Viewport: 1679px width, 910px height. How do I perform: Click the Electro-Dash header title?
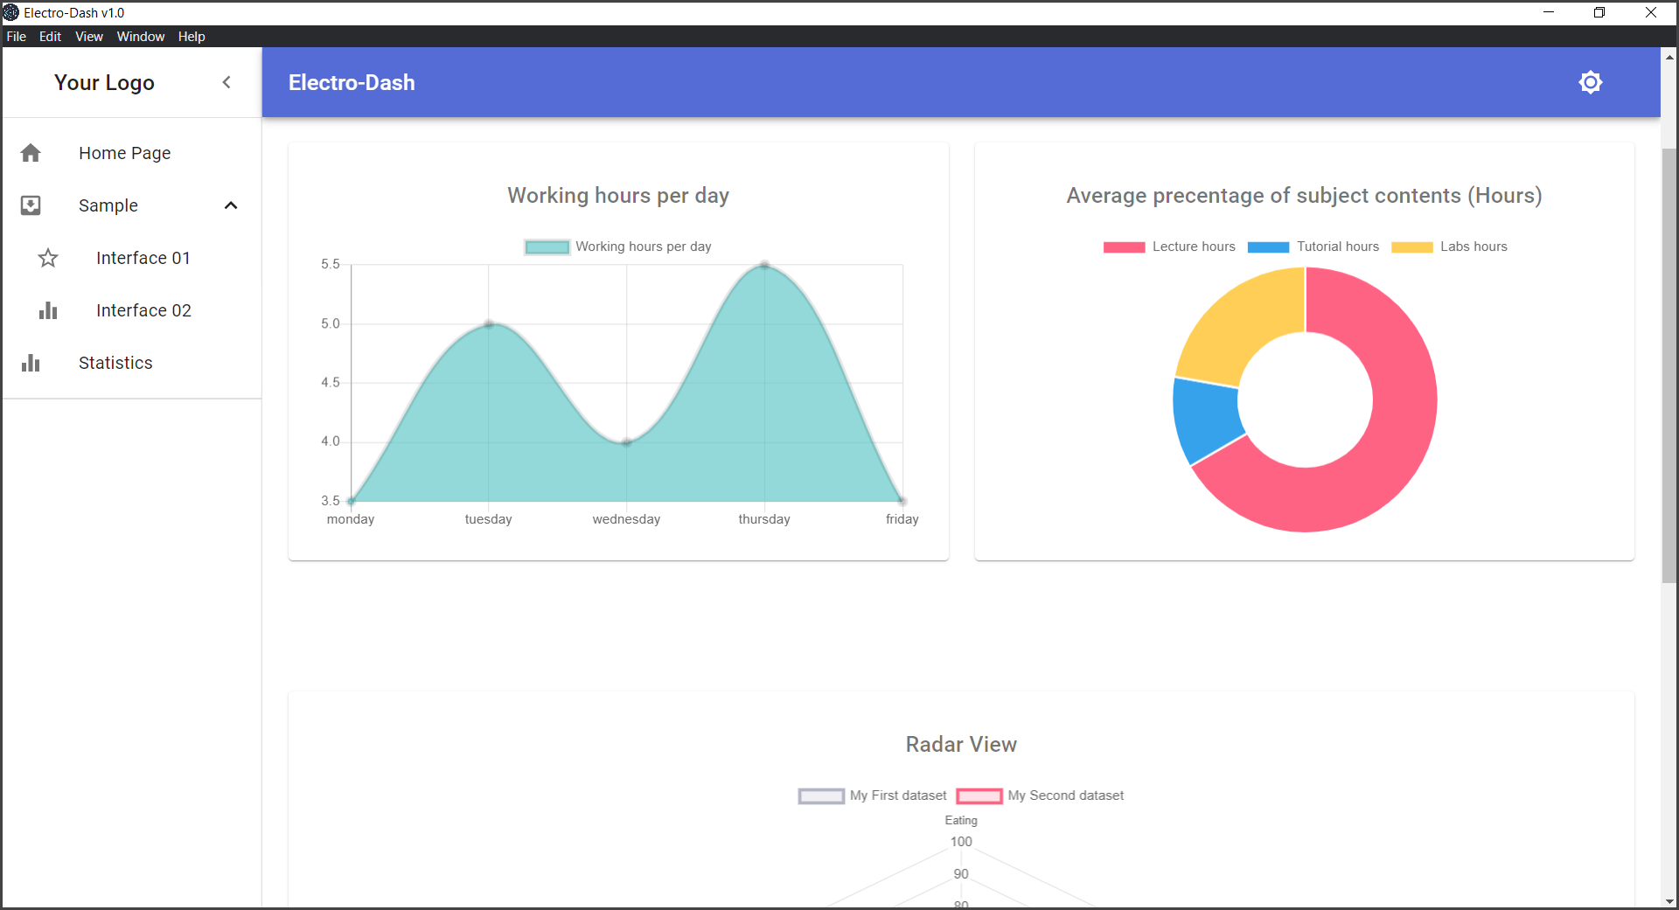coord(352,82)
